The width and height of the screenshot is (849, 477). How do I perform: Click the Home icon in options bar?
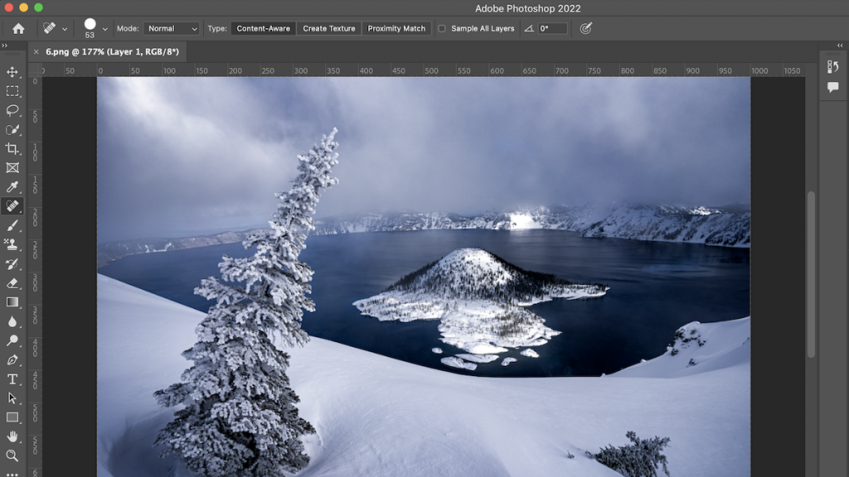pos(18,28)
